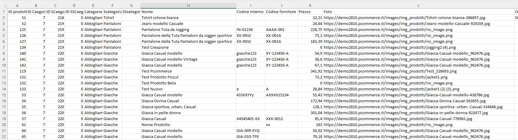Select cell 'Test Pcommerce'
This screenshot has height=140, width=518.
(x=188, y=71)
